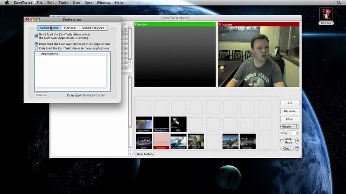This screenshot has width=346, height=194.
Task: Select the Cool Images shot thumbnail
Action: pos(178,141)
